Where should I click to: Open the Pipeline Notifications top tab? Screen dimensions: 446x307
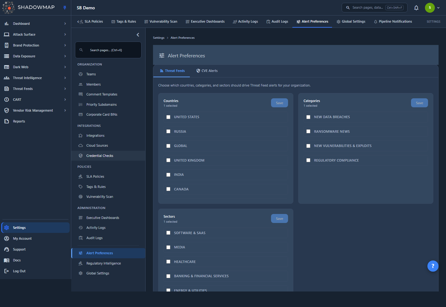(393, 21)
